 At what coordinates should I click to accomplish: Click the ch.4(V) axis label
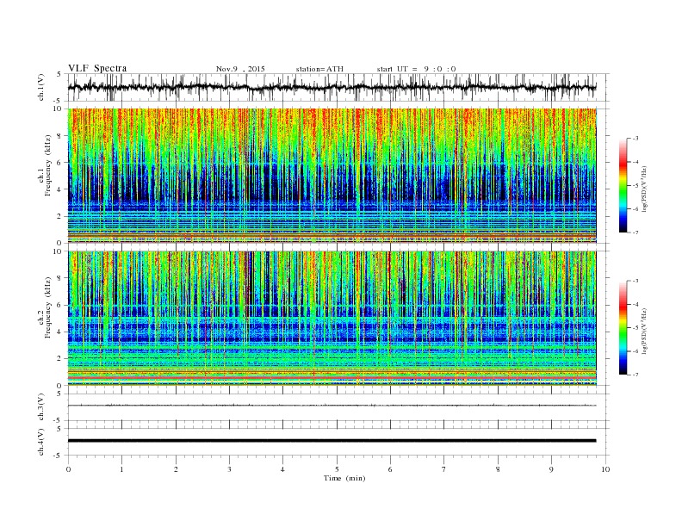[41, 442]
